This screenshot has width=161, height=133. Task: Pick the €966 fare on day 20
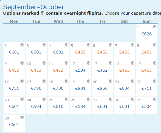pyautogui.click(x=102, y=88)
